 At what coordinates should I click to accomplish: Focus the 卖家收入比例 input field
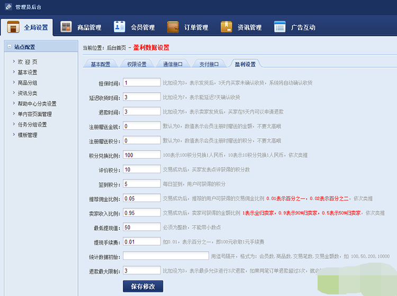tap(142, 212)
